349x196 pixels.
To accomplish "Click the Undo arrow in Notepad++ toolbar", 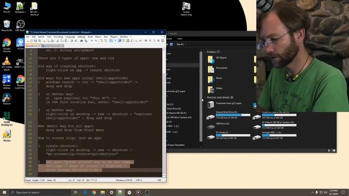I will point(71,41).
